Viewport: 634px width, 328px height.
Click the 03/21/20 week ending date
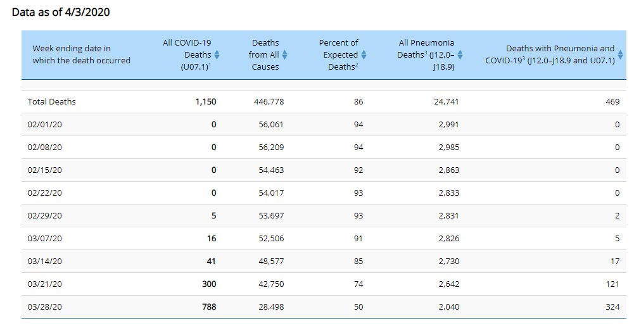[x=45, y=284]
